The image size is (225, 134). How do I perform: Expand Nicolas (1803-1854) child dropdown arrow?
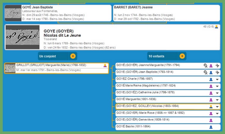217,107
